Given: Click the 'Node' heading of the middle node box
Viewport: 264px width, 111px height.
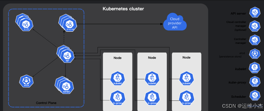Looking at the screenshot, I should coord(152,57).
